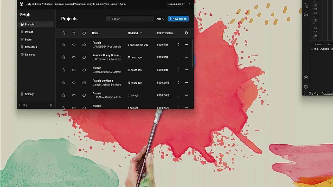The image size is (333, 187).
Task: Click line number 252 in the code editor
Action: coord(315,21)
